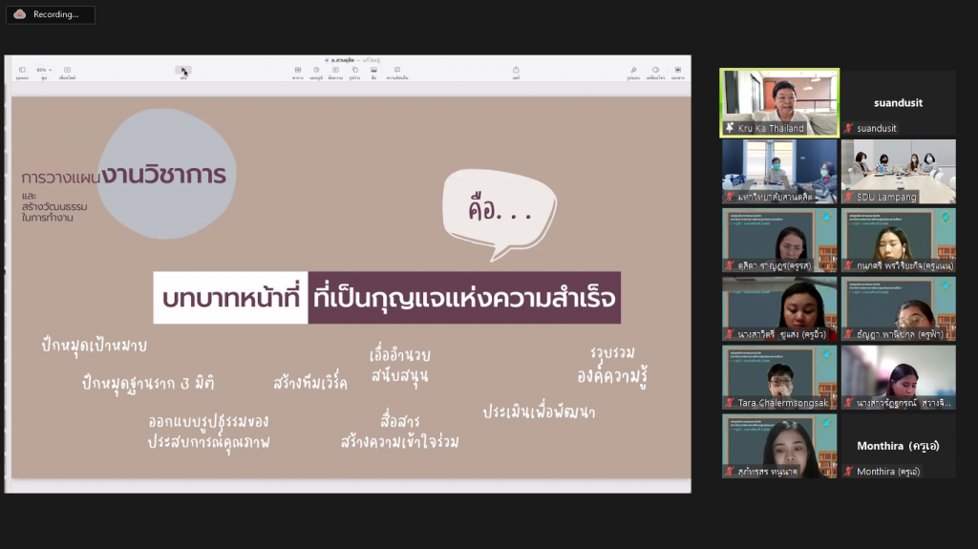Screen dimensions: 978x549
Task: Expand the View options dropdown
Action: [x=21, y=71]
